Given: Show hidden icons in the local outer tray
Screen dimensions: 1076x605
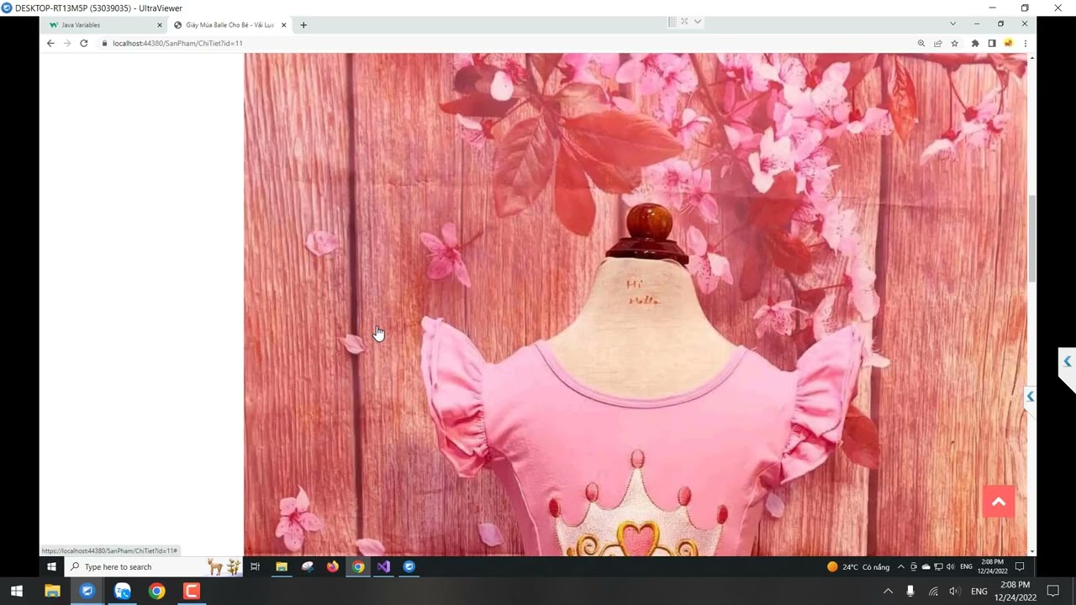Looking at the screenshot, I should [888, 592].
